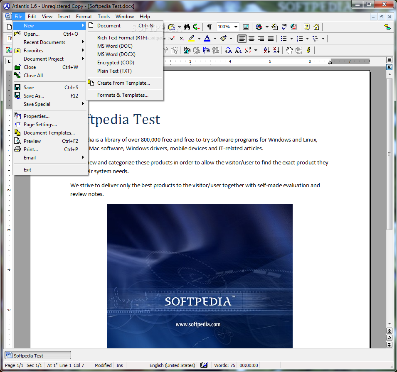
Task: Click Page Settings... in File menu
Action: [50, 125]
